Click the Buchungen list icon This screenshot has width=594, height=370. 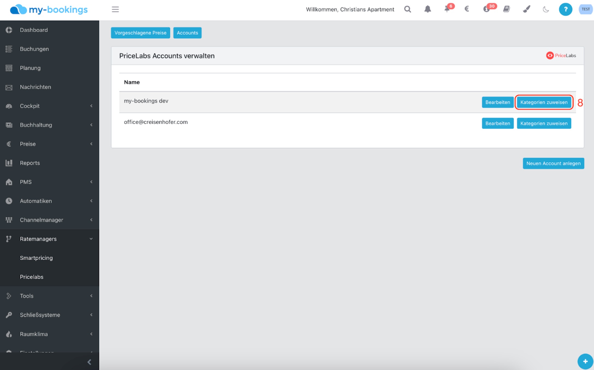(x=9, y=49)
